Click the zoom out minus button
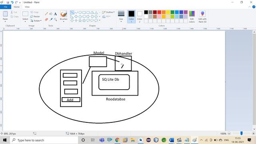Screen dimensions: 256x144 pyautogui.click(x=229, y=133)
